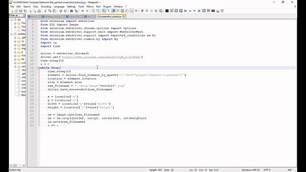
Task: Click the macro Playback icon
Action: pos(152,11)
